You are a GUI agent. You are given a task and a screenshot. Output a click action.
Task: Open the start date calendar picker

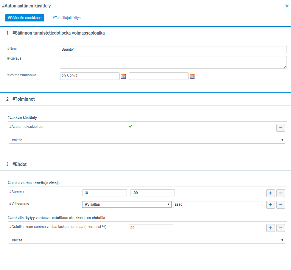coord(123,76)
